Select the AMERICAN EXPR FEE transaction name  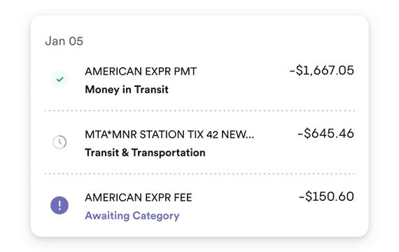[x=139, y=197]
